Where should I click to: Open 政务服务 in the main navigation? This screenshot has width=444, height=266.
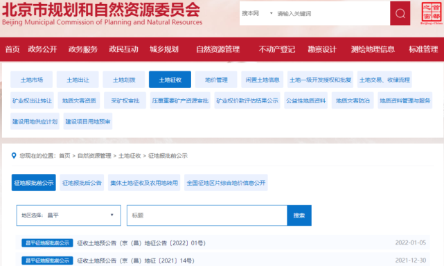point(83,49)
